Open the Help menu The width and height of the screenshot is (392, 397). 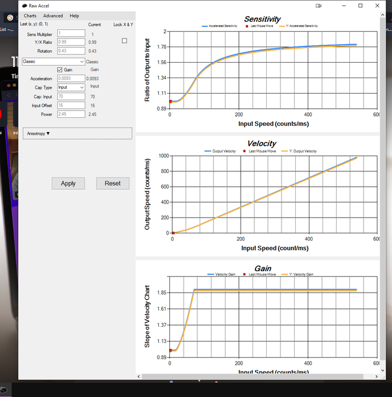[x=74, y=16]
